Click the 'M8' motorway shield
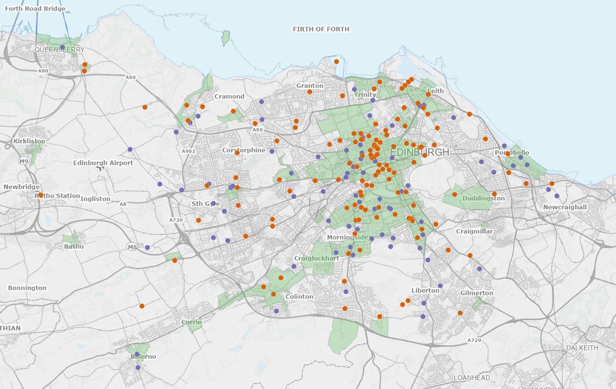The height and width of the screenshot is (389, 616). tap(132, 247)
